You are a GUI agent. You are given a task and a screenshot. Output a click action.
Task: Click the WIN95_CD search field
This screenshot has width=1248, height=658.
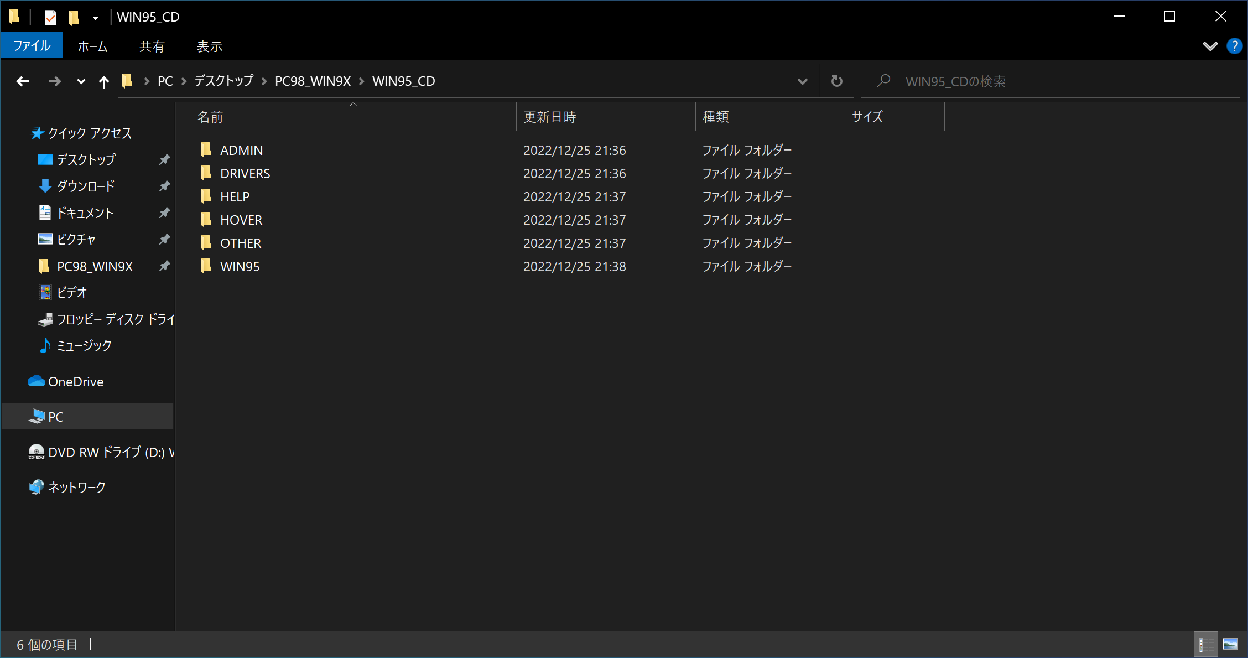pos(1051,81)
